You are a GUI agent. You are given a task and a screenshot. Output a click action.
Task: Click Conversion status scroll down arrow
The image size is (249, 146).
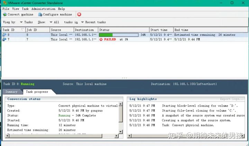coord(121,131)
